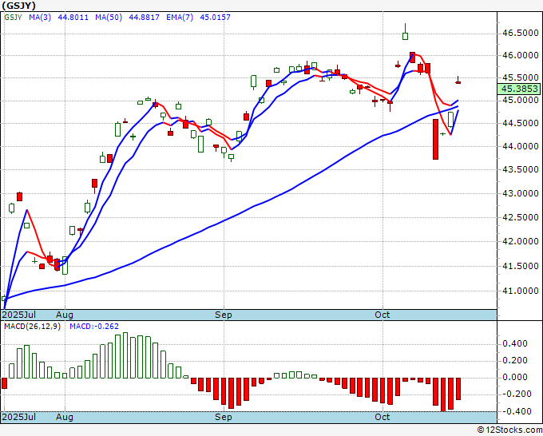Click the Sep label on MACD axis
Screen dimensions: 543x436
point(224,417)
